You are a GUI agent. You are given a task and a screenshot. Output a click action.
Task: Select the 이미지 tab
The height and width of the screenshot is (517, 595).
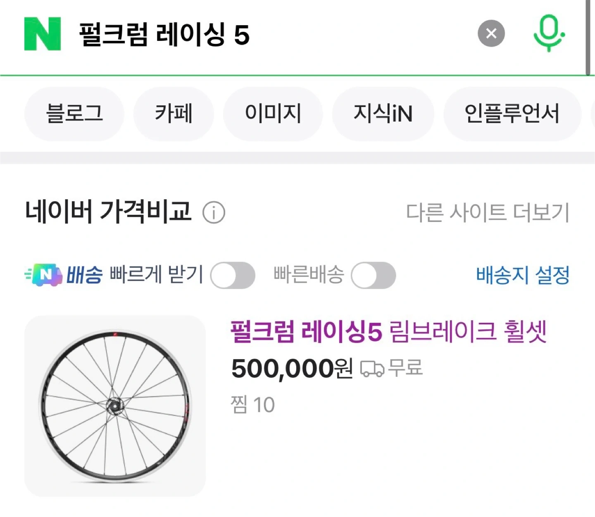tap(273, 114)
